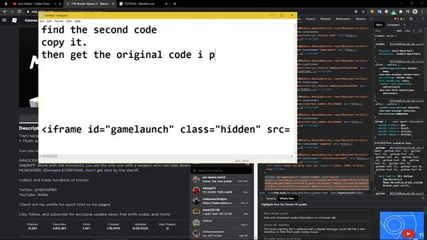Image resolution: width=427 pixels, height=240 pixels.
Task: Click the Roblox logo
Action: click(15, 20)
